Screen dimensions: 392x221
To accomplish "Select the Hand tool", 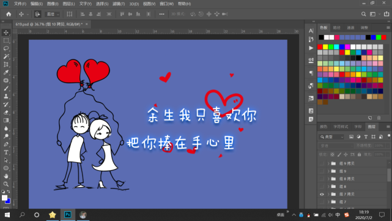I will point(6,176).
